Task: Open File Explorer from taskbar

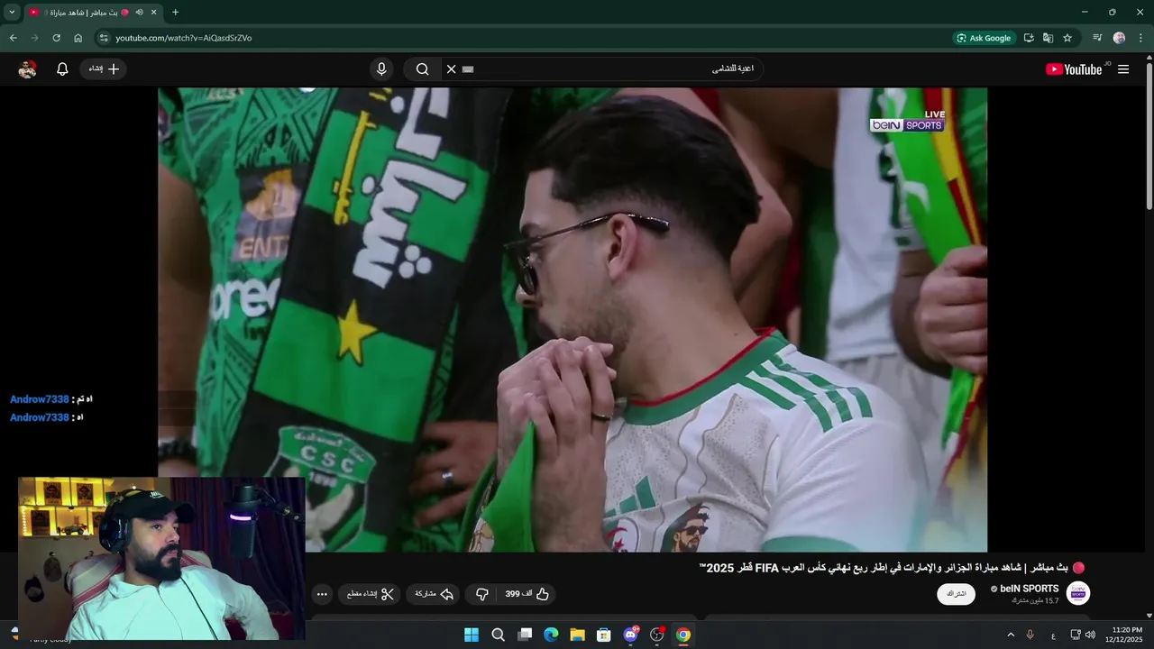Action: pyautogui.click(x=577, y=635)
